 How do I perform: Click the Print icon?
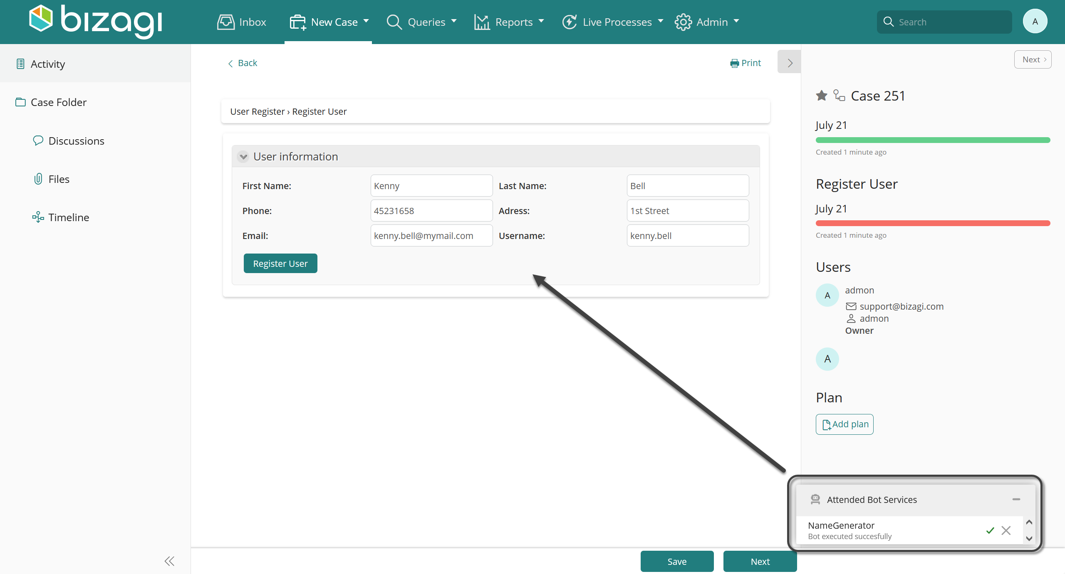(x=734, y=63)
